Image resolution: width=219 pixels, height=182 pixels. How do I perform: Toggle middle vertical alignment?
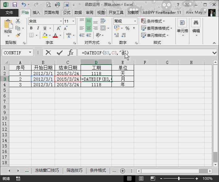coord(89,21)
